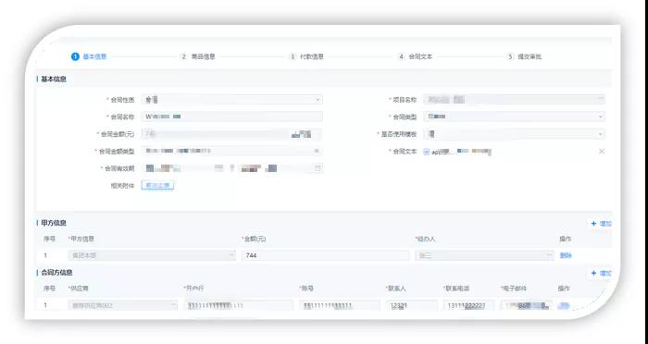Go to step 2 商品信息

[x=198, y=56]
